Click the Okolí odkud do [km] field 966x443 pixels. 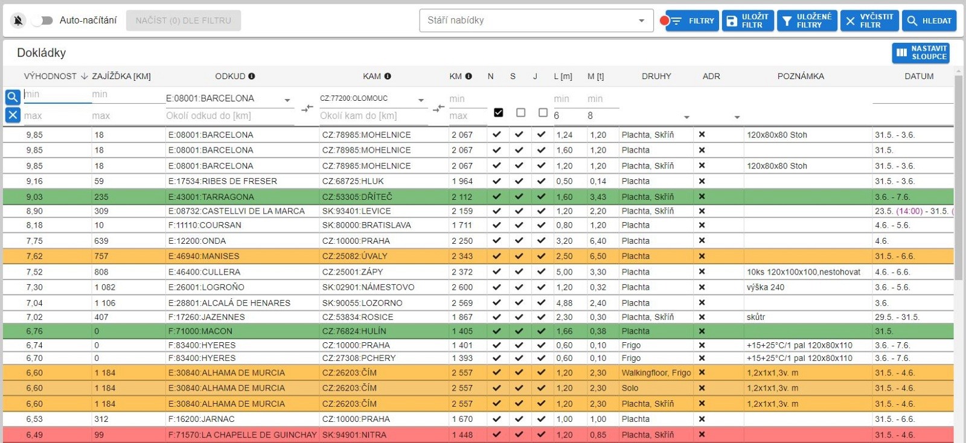pos(229,116)
